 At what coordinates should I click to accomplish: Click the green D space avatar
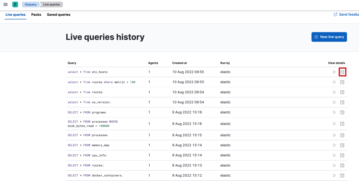15,4
